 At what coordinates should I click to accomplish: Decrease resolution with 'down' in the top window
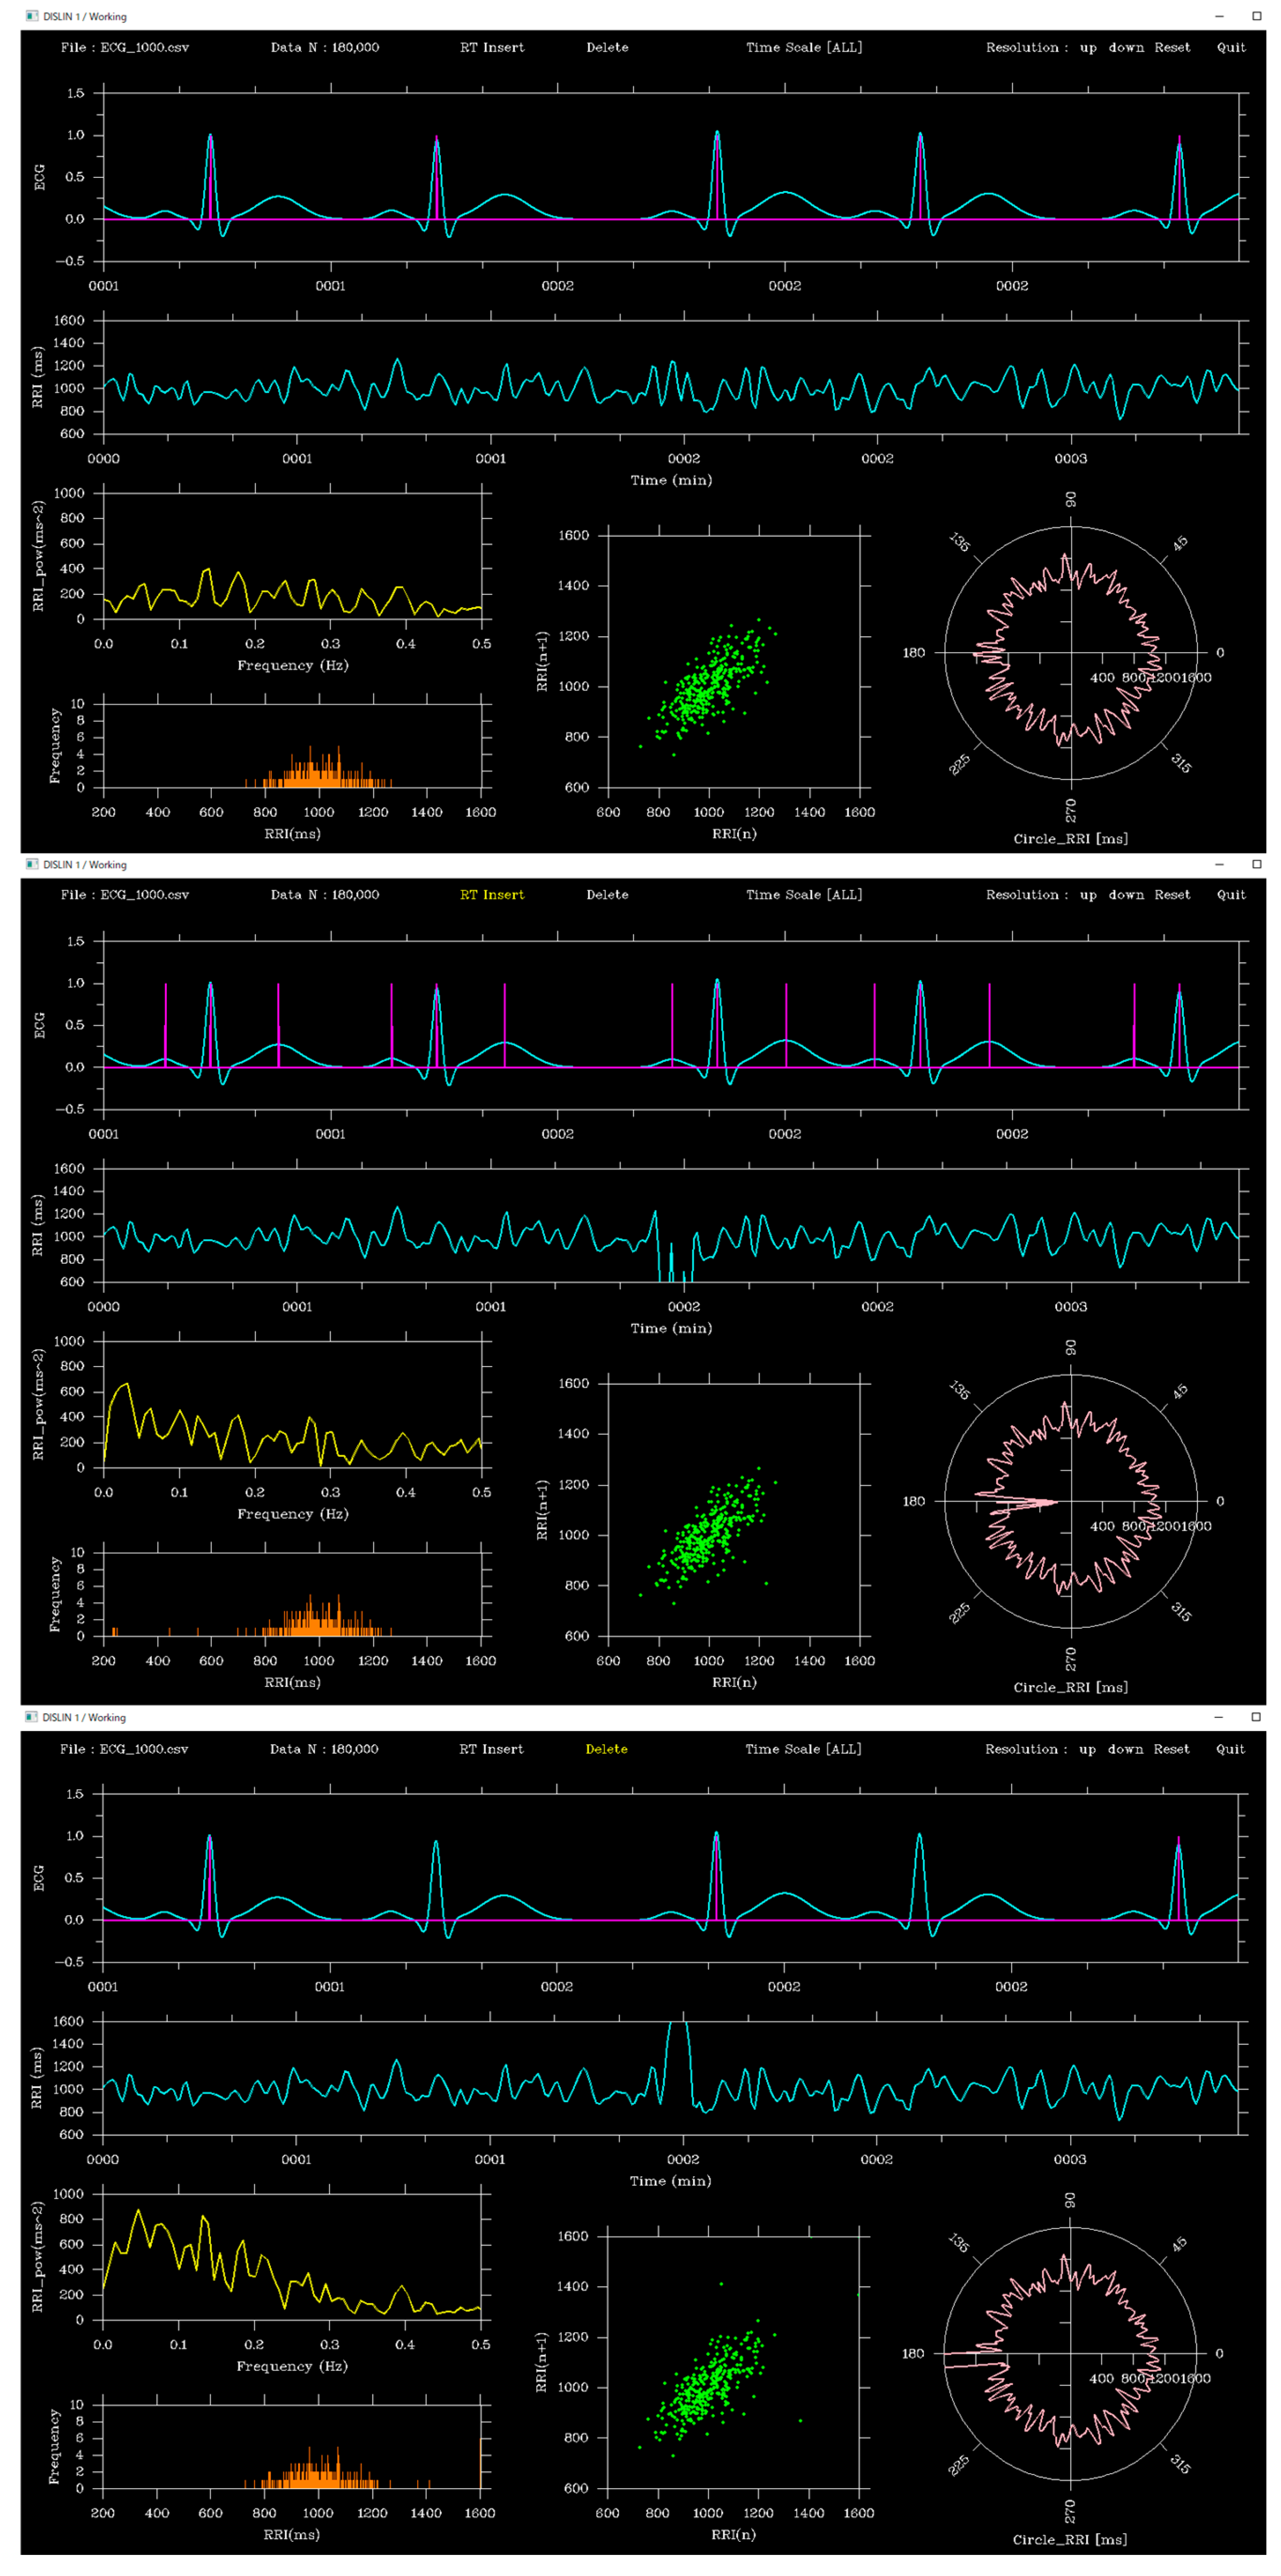[x=1126, y=47]
